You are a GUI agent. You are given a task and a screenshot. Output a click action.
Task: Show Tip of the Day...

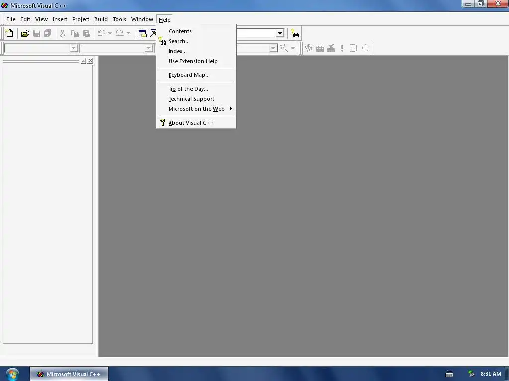click(196, 89)
